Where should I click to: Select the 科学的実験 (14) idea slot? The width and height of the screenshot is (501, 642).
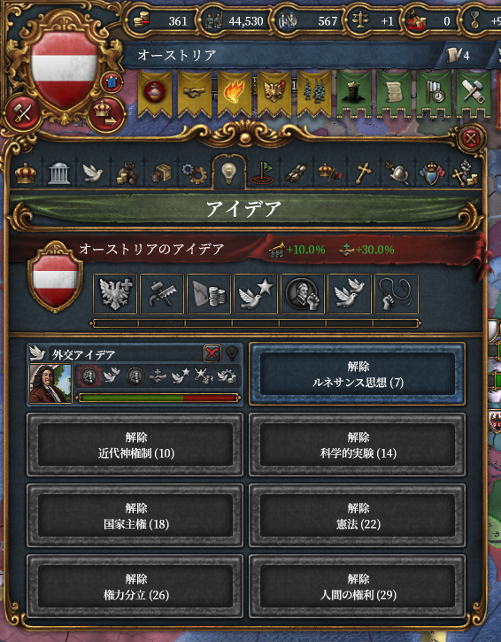358,445
